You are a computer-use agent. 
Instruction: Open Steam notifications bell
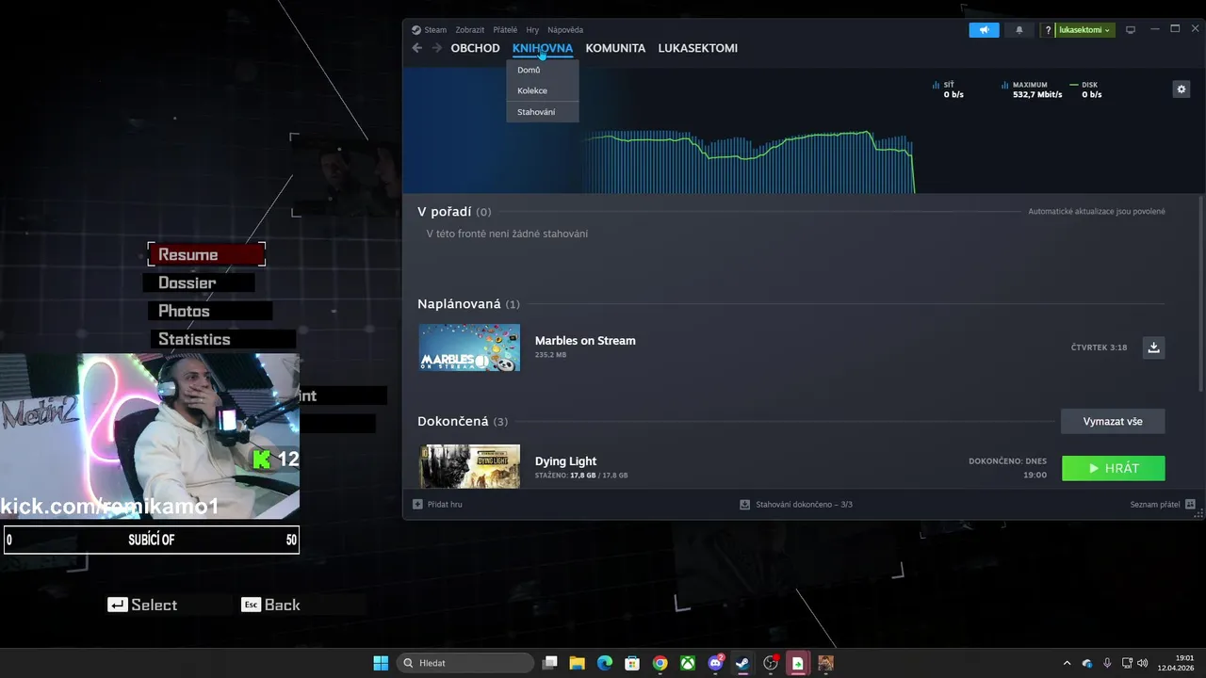coord(1019,30)
